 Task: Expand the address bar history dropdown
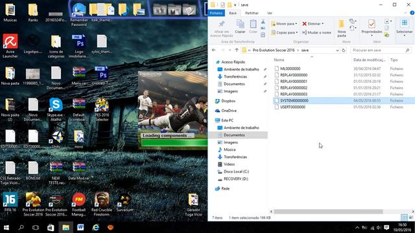click(337, 50)
